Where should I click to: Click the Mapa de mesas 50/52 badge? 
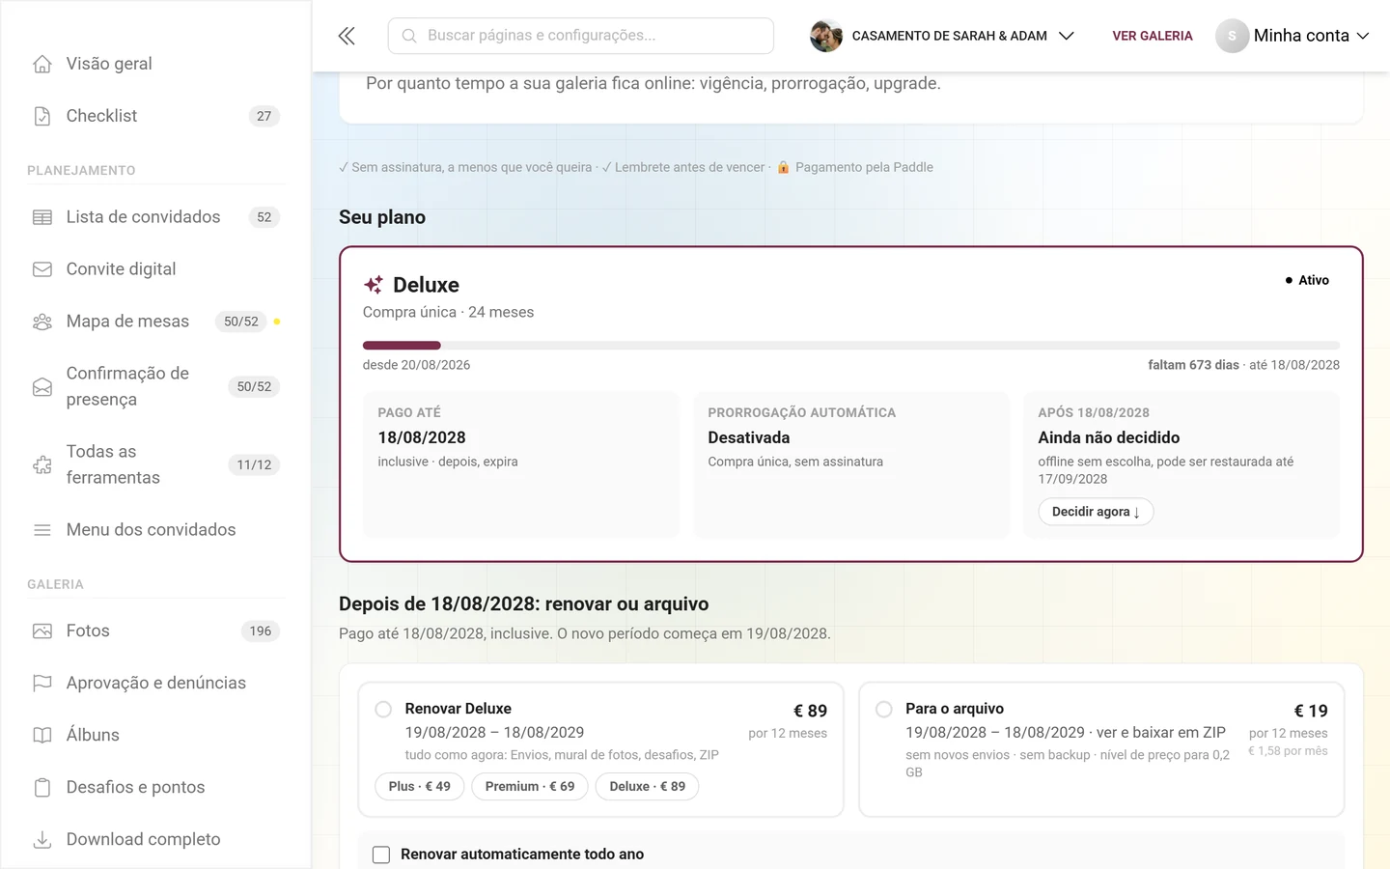pyautogui.click(x=241, y=322)
